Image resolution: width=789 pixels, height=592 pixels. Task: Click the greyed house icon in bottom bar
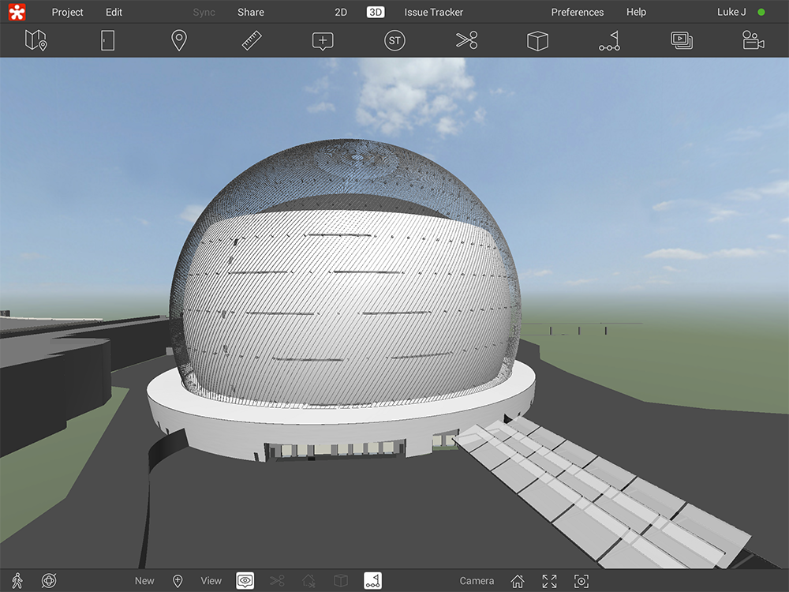[x=308, y=580]
